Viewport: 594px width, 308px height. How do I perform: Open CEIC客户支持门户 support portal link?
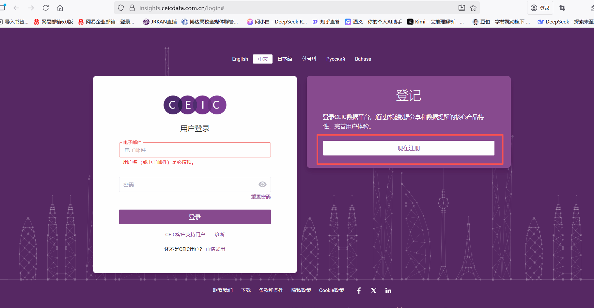pos(185,235)
